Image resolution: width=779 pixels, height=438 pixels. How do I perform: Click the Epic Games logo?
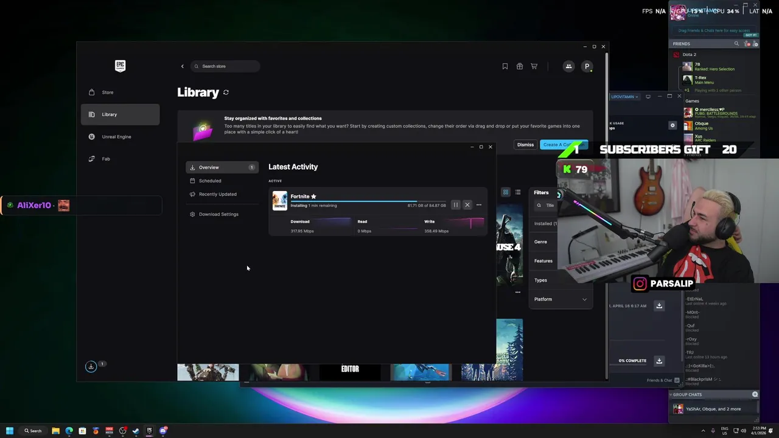pyautogui.click(x=120, y=66)
